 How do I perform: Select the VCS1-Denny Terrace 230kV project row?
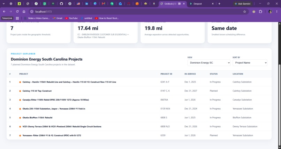[139, 126]
